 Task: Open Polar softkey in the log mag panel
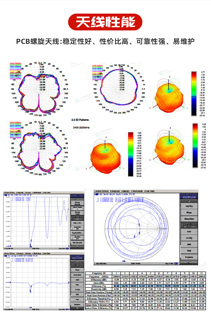[77, 285]
